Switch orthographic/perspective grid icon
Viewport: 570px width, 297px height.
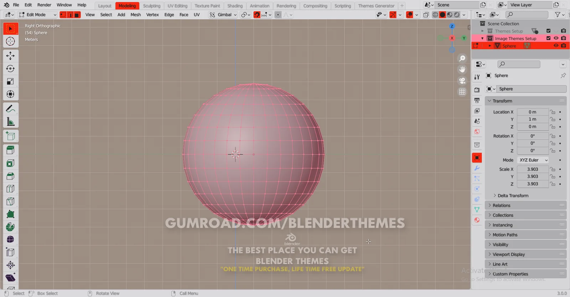(462, 92)
